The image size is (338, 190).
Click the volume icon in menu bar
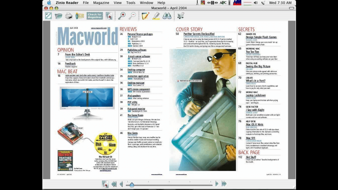[x=256, y=3]
